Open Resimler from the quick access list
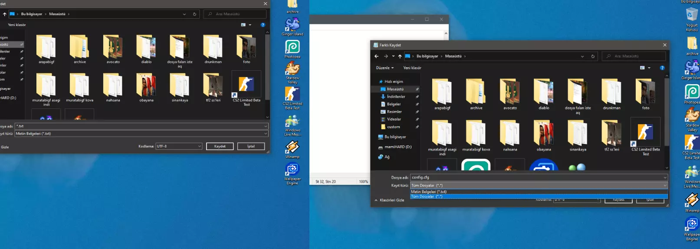This screenshot has width=700, height=249. 394,112
